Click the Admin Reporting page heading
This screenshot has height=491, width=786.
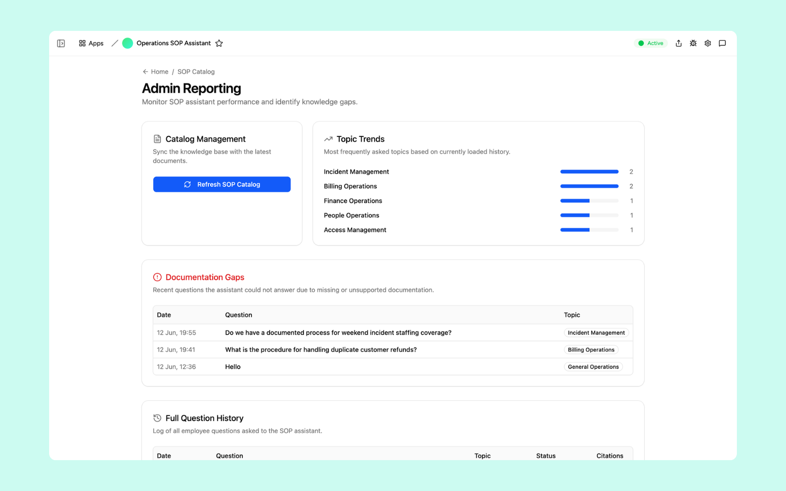pyautogui.click(x=191, y=88)
